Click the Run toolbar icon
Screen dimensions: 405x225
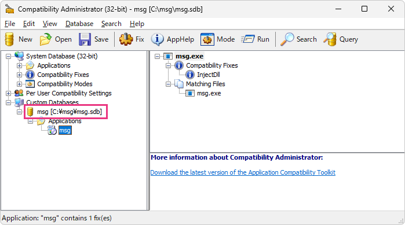(248, 39)
